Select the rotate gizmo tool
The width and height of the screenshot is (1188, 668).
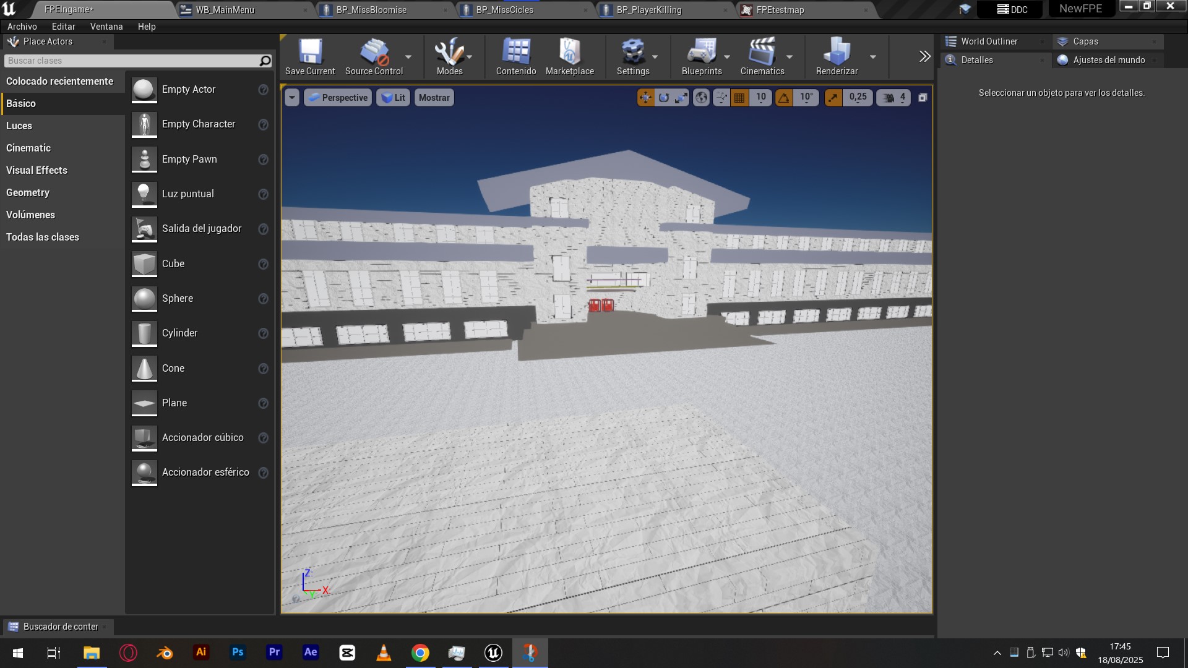663,98
